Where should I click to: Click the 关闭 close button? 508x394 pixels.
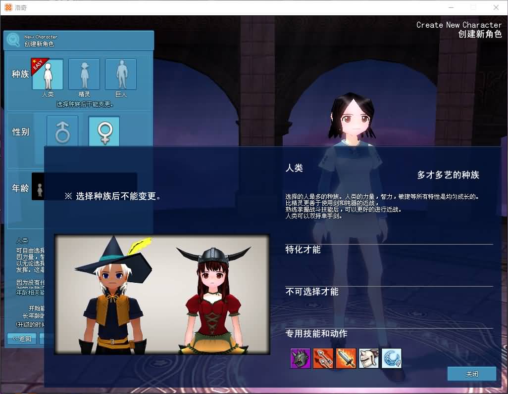tap(471, 374)
